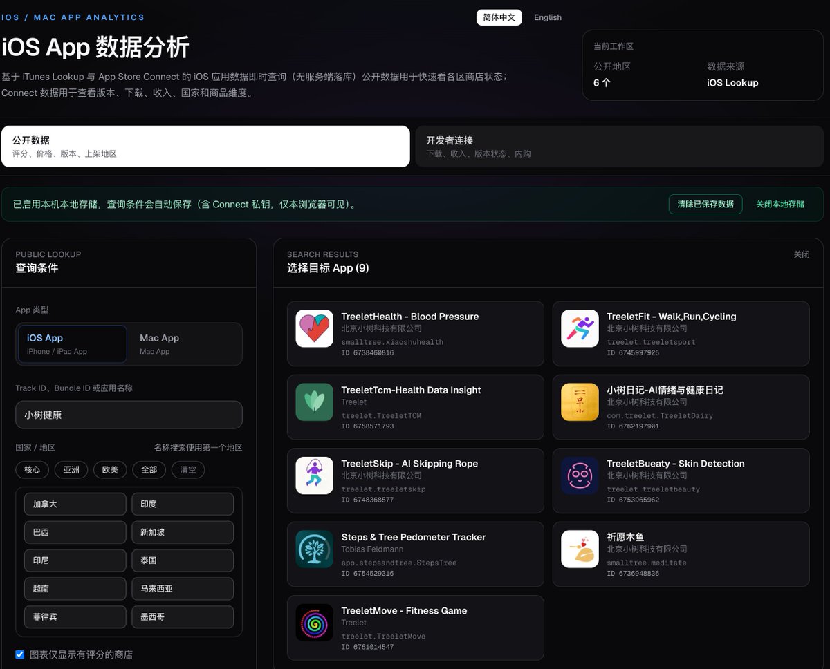Open the TreeletMove - Fitness Game title
Viewport: 830px width, 669px height.
tap(404, 611)
